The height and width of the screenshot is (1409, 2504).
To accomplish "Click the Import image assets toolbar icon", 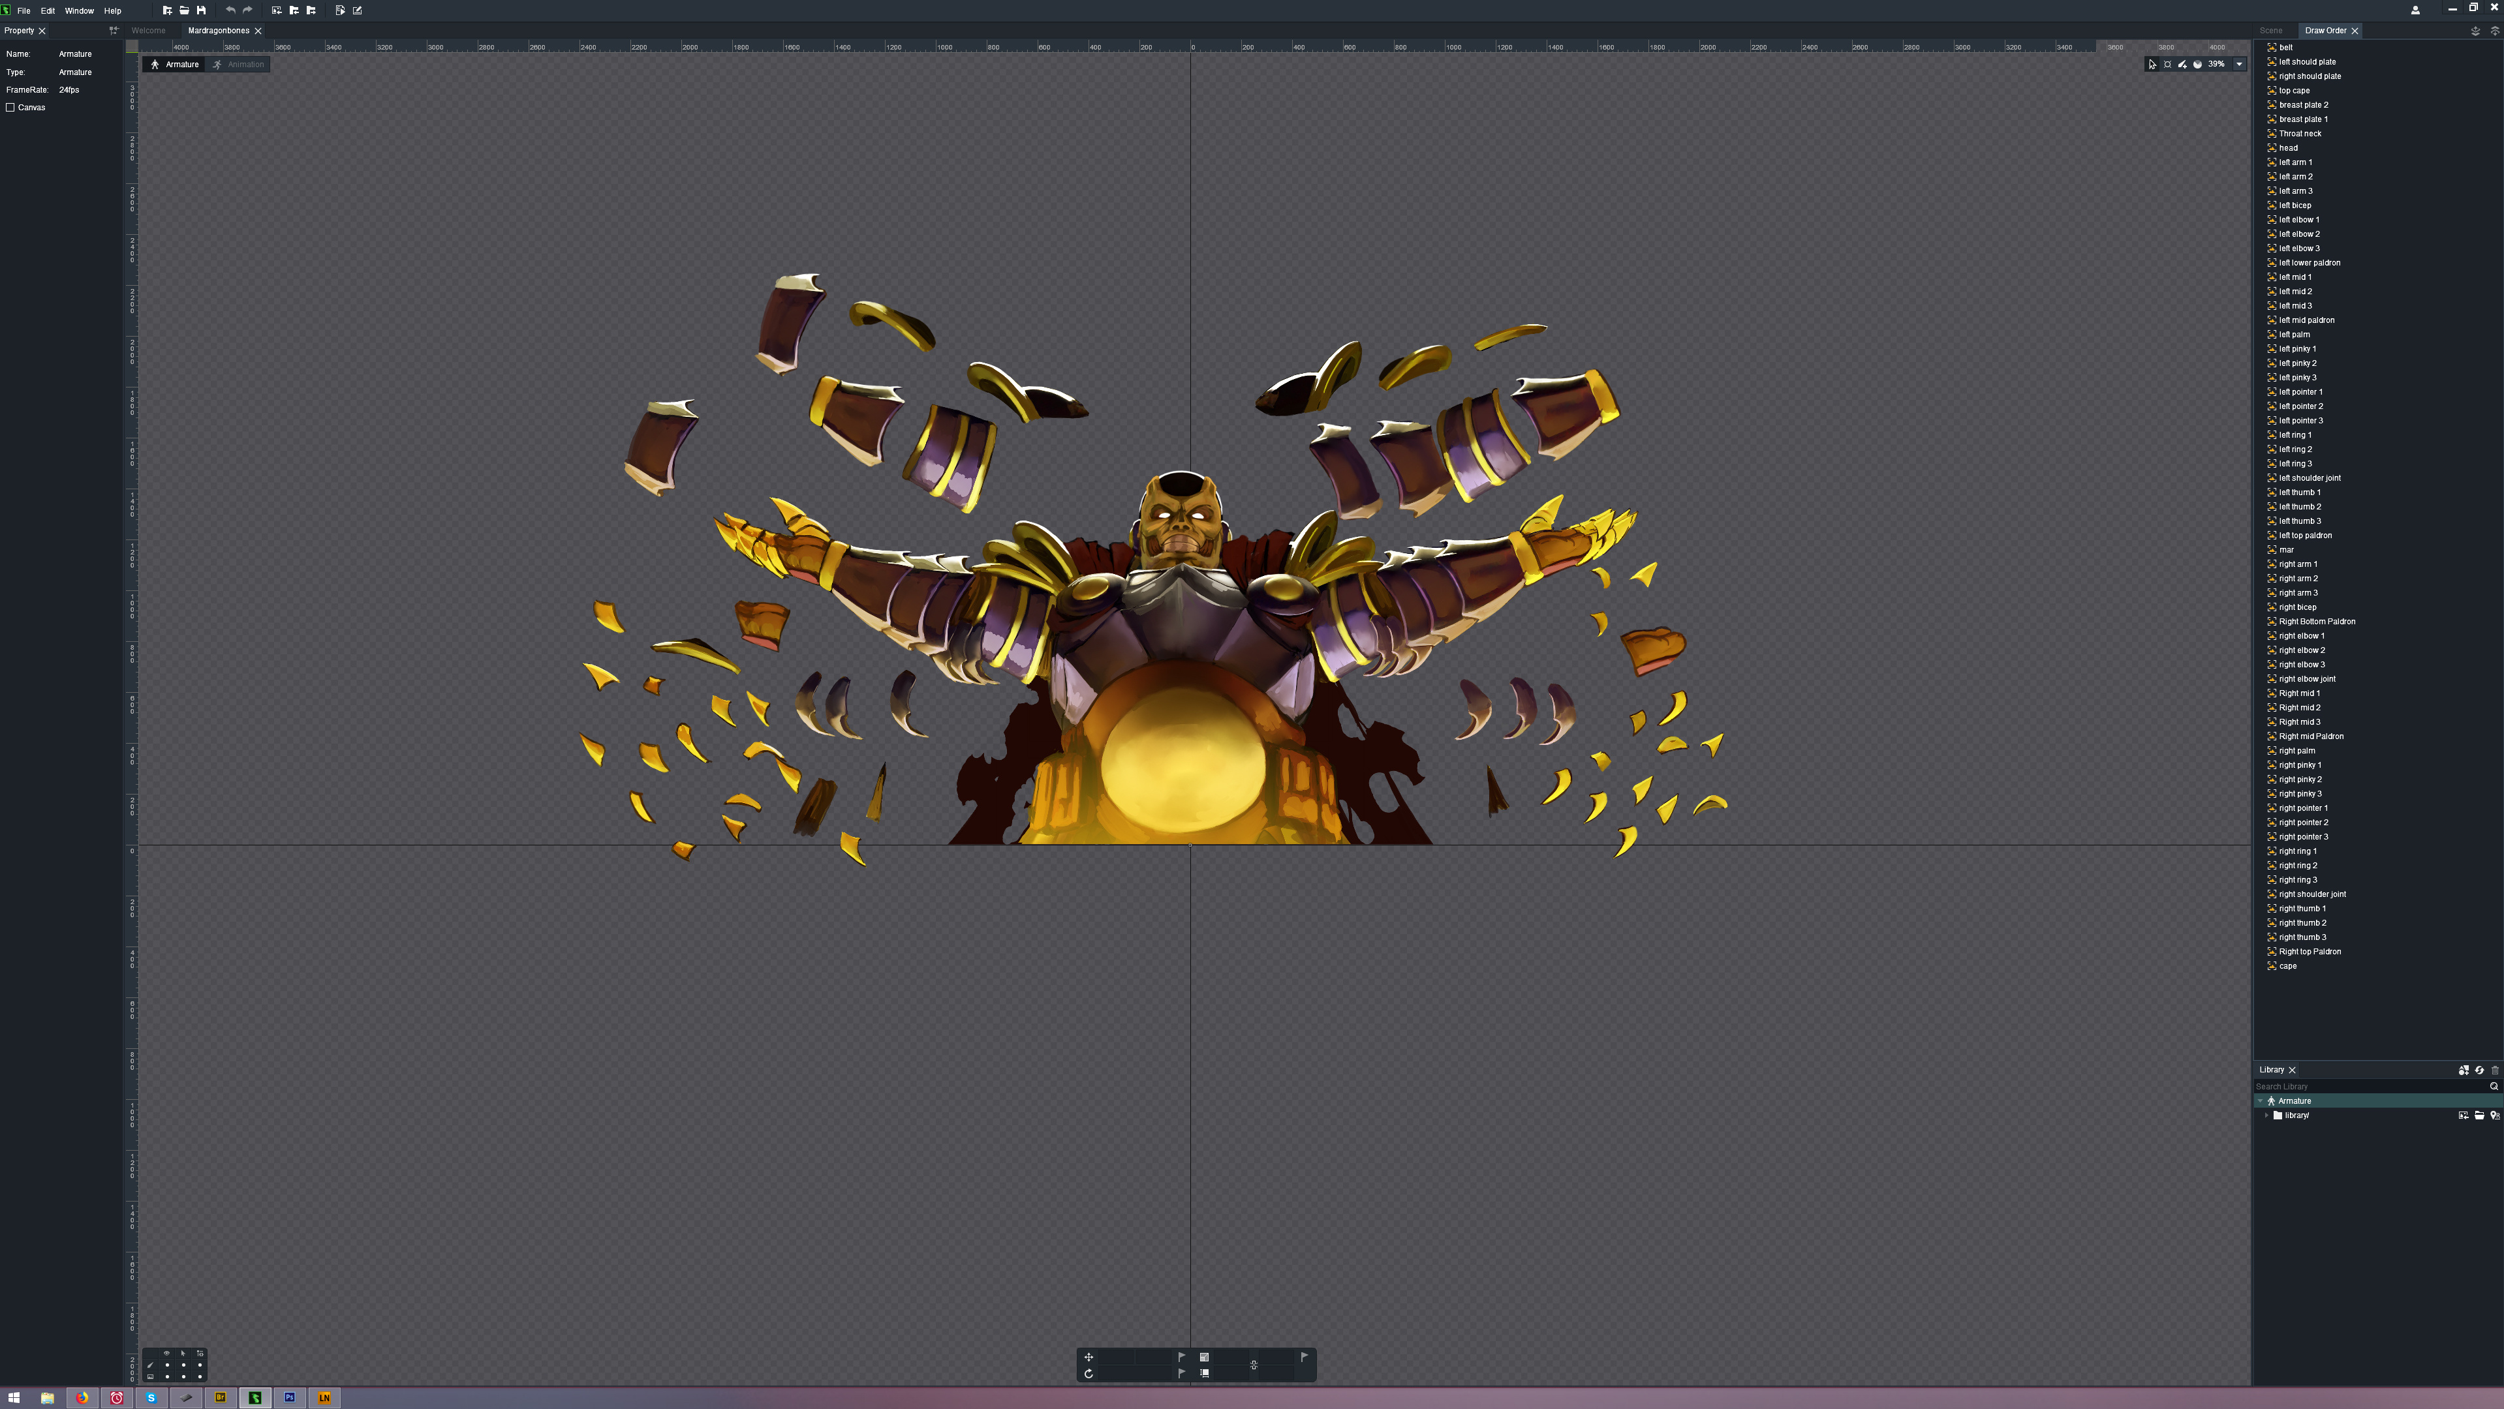I will (277, 10).
